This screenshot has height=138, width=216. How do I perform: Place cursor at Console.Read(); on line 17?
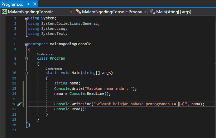[x=71, y=109]
